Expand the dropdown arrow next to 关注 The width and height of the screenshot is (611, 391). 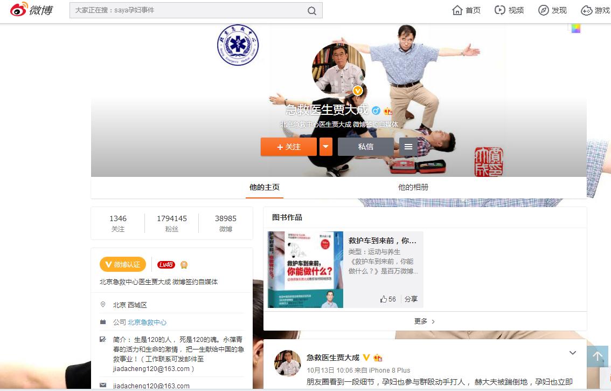325,147
